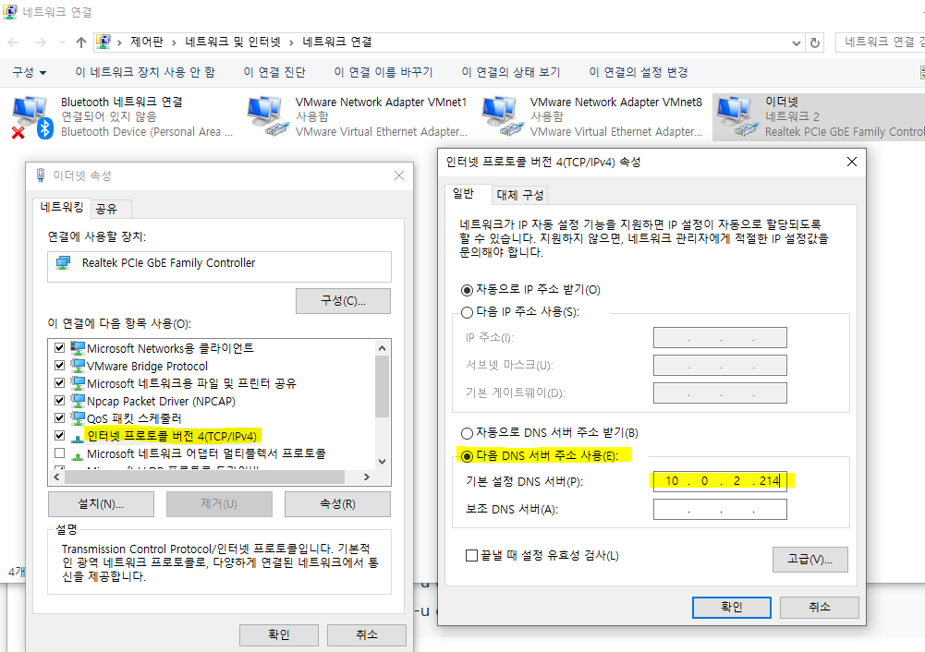This screenshot has height=652, width=925.
Task: Click the items list horizontal scrollbar thumb
Action: [x=204, y=477]
